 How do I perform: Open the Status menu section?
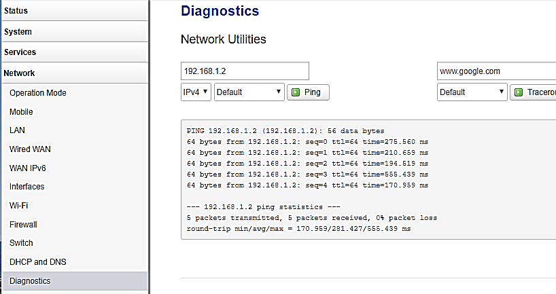74,11
